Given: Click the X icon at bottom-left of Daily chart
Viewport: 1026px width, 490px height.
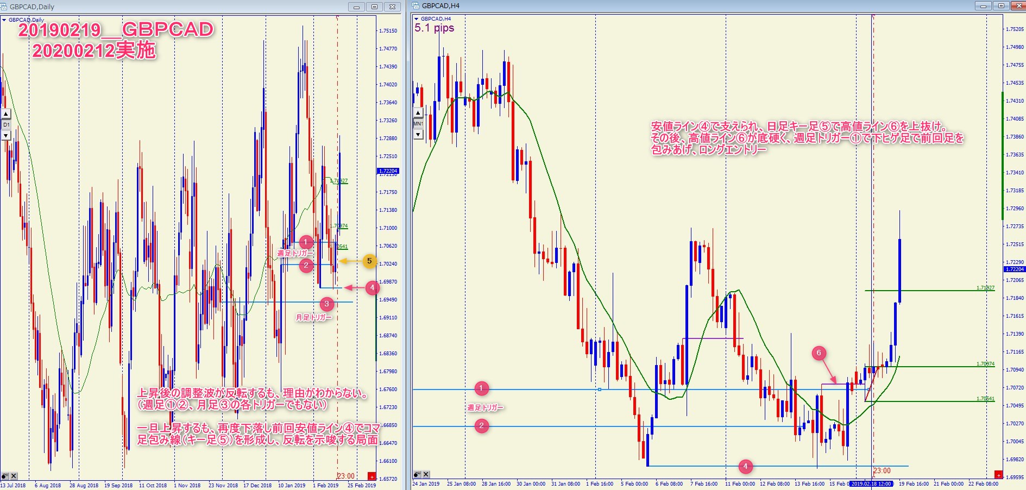Looking at the screenshot, I should pyautogui.click(x=14, y=476).
